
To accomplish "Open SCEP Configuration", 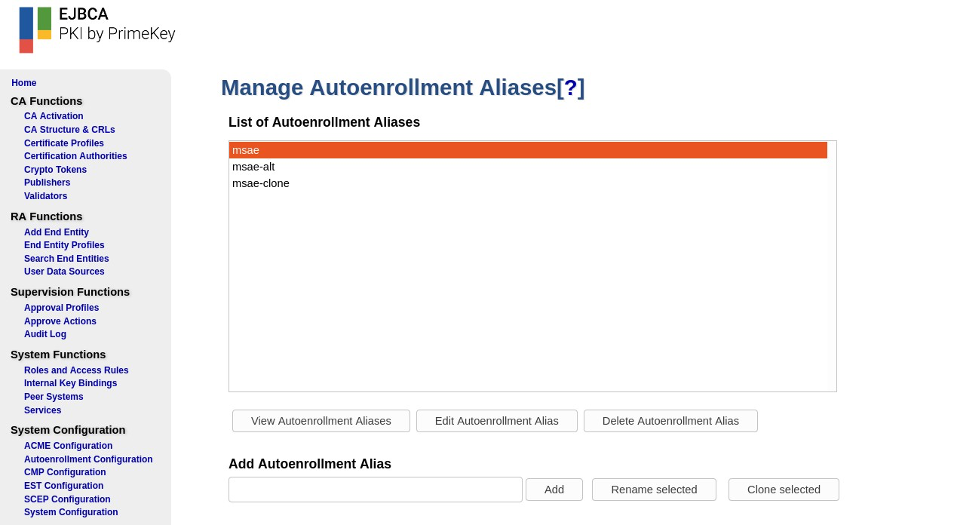I will tap(67, 499).
